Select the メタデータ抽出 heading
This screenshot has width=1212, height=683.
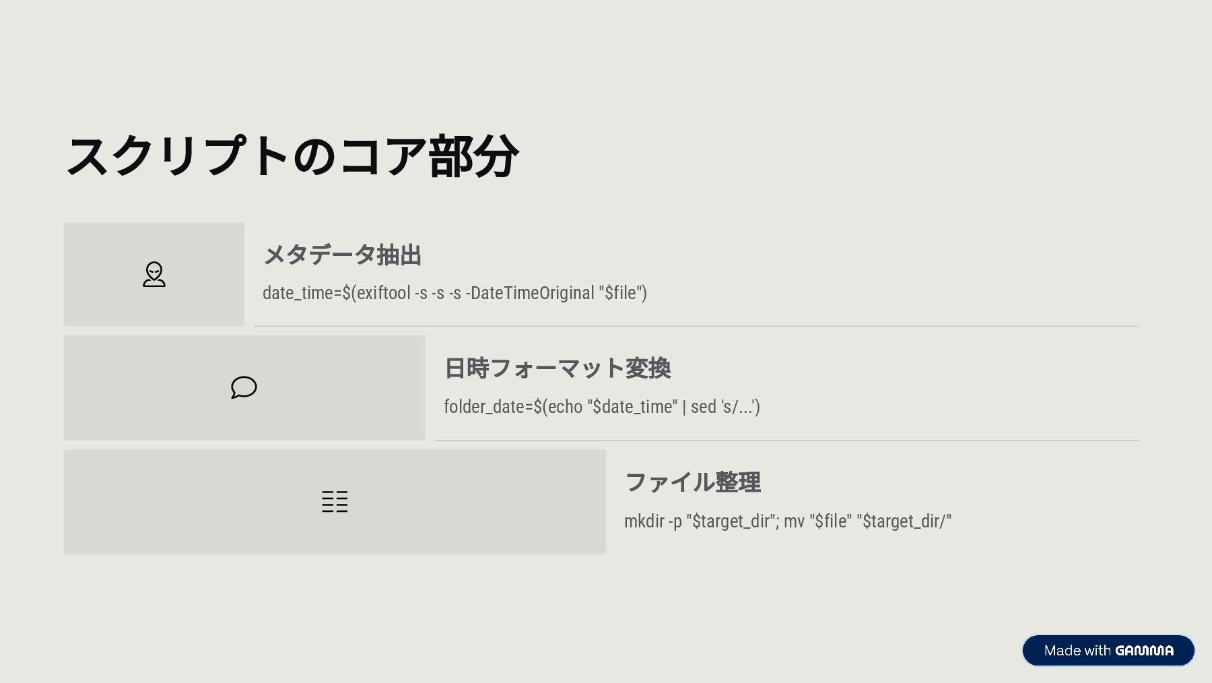pos(342,255)
